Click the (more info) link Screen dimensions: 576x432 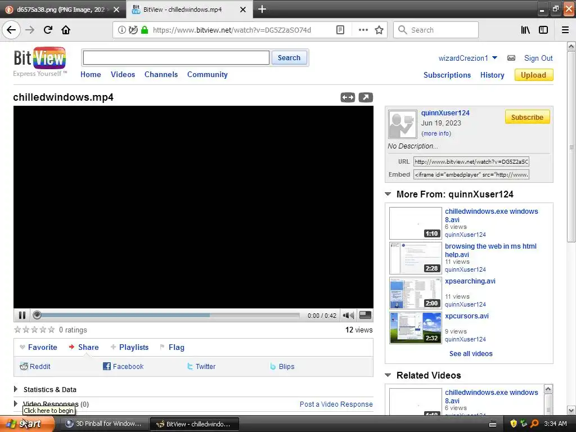pyautogui.click(x=436, y=133)
